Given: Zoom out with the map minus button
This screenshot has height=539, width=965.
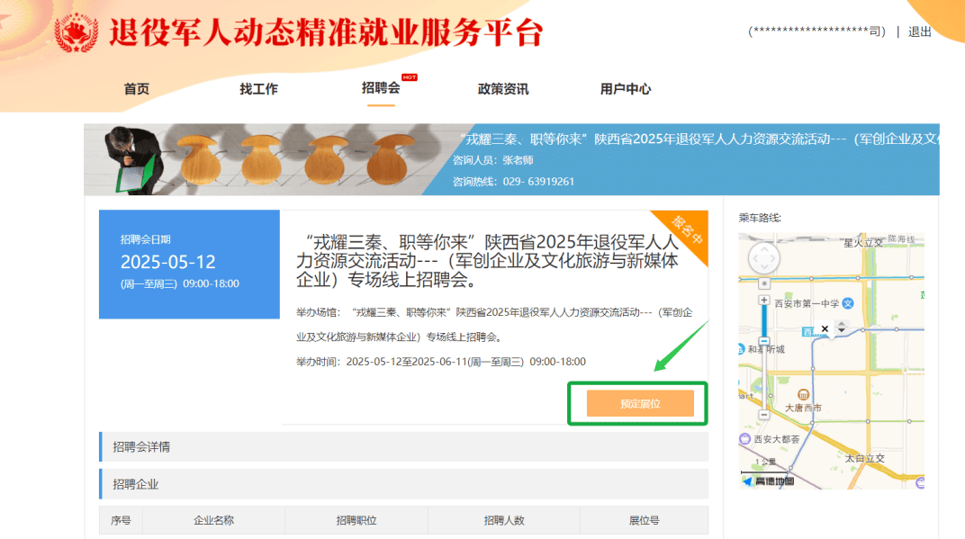Looking at the screenshot, I should [x=763, y=415].
